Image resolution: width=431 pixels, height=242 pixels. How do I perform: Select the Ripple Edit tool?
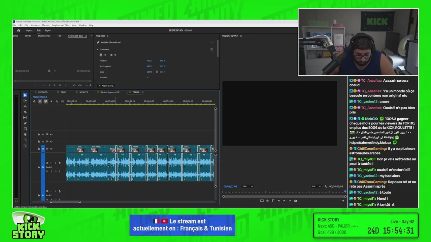[x=25, y=106]
